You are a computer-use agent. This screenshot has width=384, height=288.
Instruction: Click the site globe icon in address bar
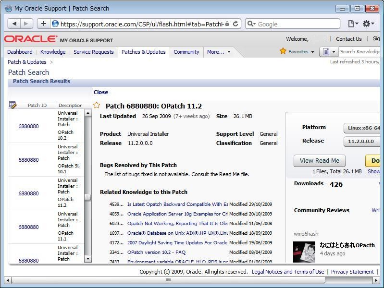click(x=55, y=24)
